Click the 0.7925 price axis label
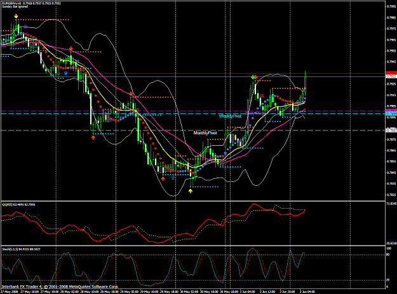 pos(391,84)
